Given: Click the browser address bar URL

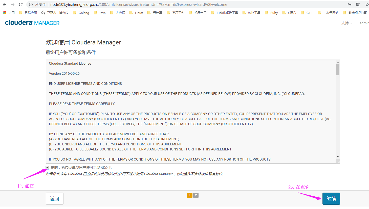Looking at the screenshot, I should [x=139, y=5].
